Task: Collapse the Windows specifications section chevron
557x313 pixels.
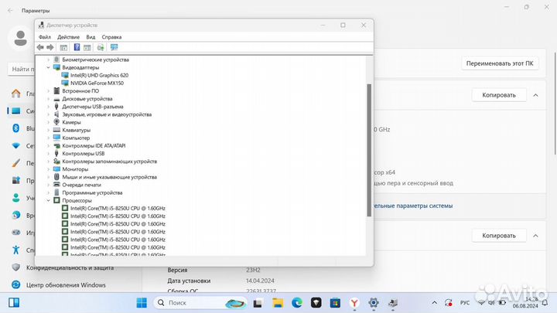Action: pos(535,236)
